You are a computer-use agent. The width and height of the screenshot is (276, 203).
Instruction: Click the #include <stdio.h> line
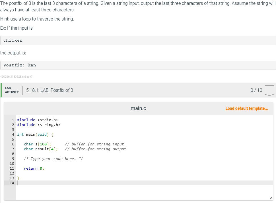pos(37,120)
